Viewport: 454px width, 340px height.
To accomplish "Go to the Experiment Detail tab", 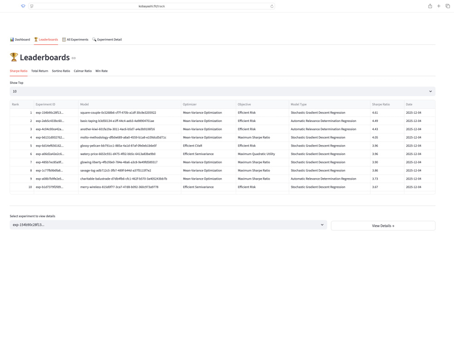I will pyautogui.click(x=107, y=39).
